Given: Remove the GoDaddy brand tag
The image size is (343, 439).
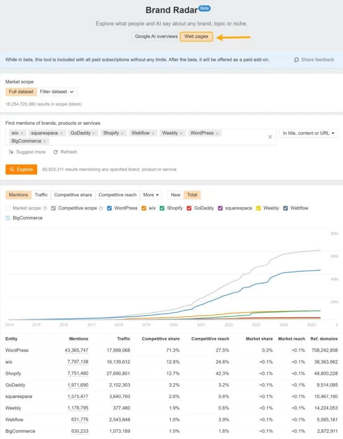Looking at the screenshot, I should click(x=94, y=133).
